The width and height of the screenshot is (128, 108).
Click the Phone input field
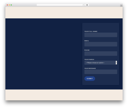click(101, 54)
